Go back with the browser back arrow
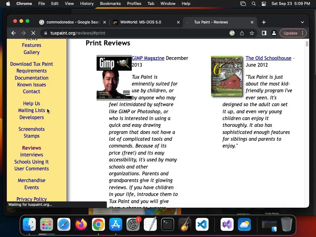This screenshot has height=237, width=316. click(x=14, y=33)
